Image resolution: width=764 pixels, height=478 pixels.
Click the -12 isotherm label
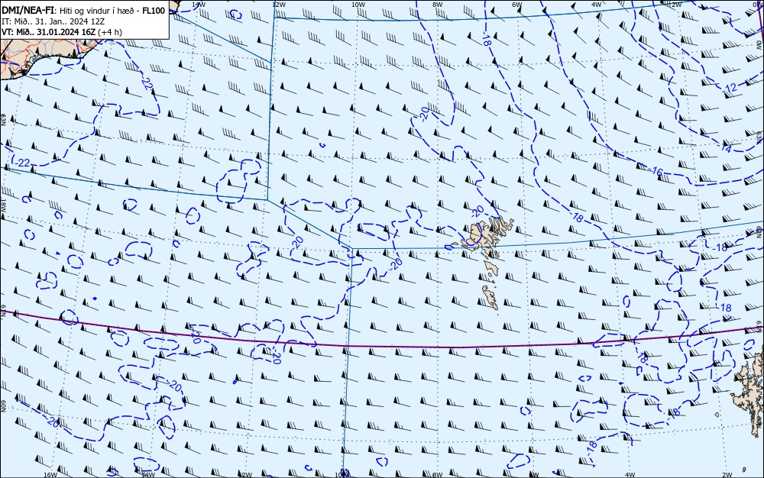(730, 88)
